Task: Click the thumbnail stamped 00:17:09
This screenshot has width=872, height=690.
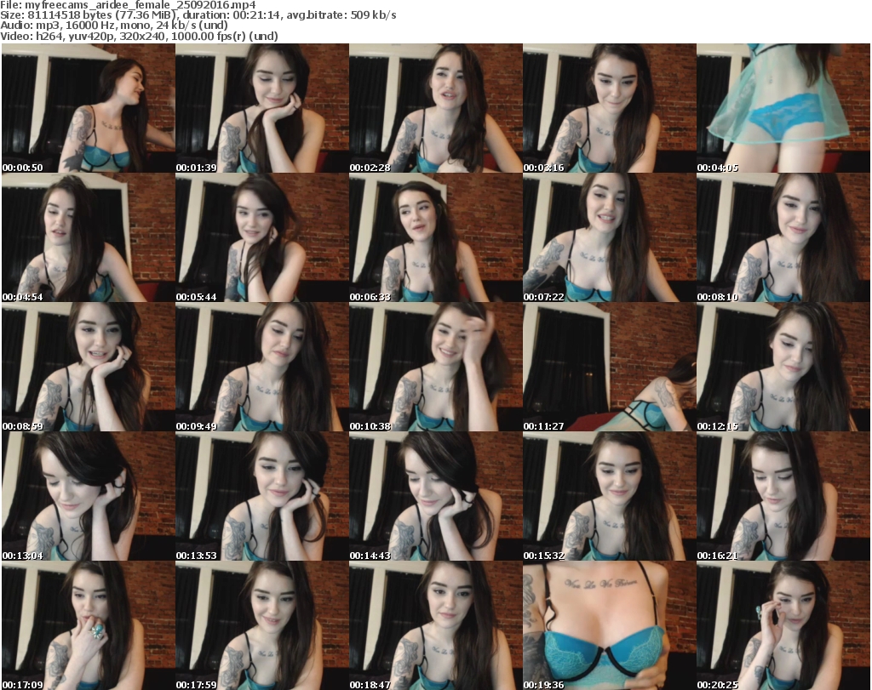Action: (89, 625)
